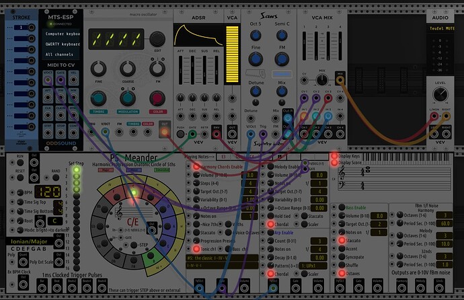
Task: Click the Macro Oscillator FINE knob
Action: [x=98, y=69]
